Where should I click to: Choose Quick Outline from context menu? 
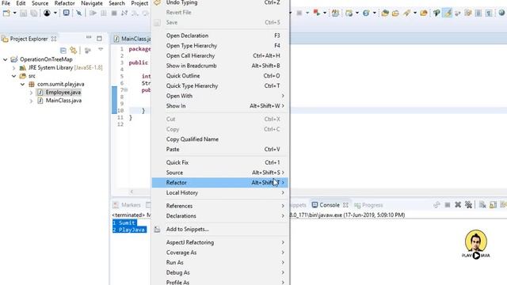[x=220, y=76]
